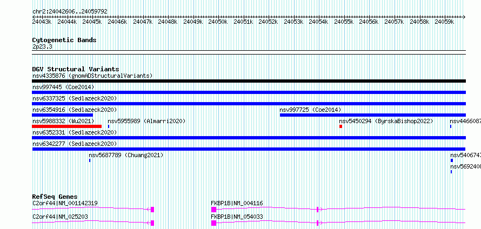Open the nsv6352331 (Sedlazeck2020) label
Image resolution: width=481 pixels, height=229 pixels.
coord(75,132)
